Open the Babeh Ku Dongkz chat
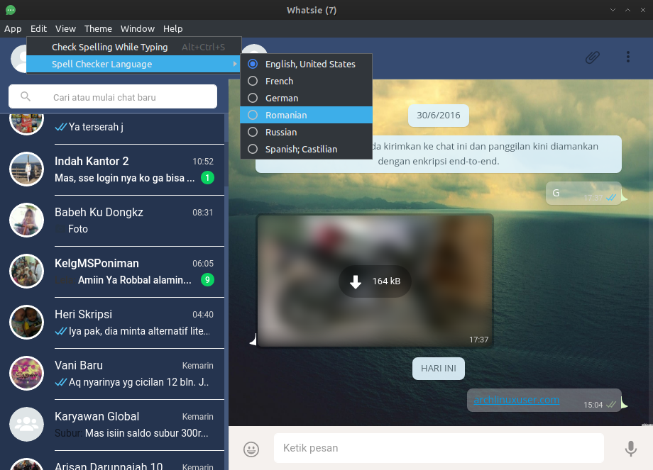Image resolution: width=653 pixels, height=470 pixels. pyautogui.click(x=112, y=220)
